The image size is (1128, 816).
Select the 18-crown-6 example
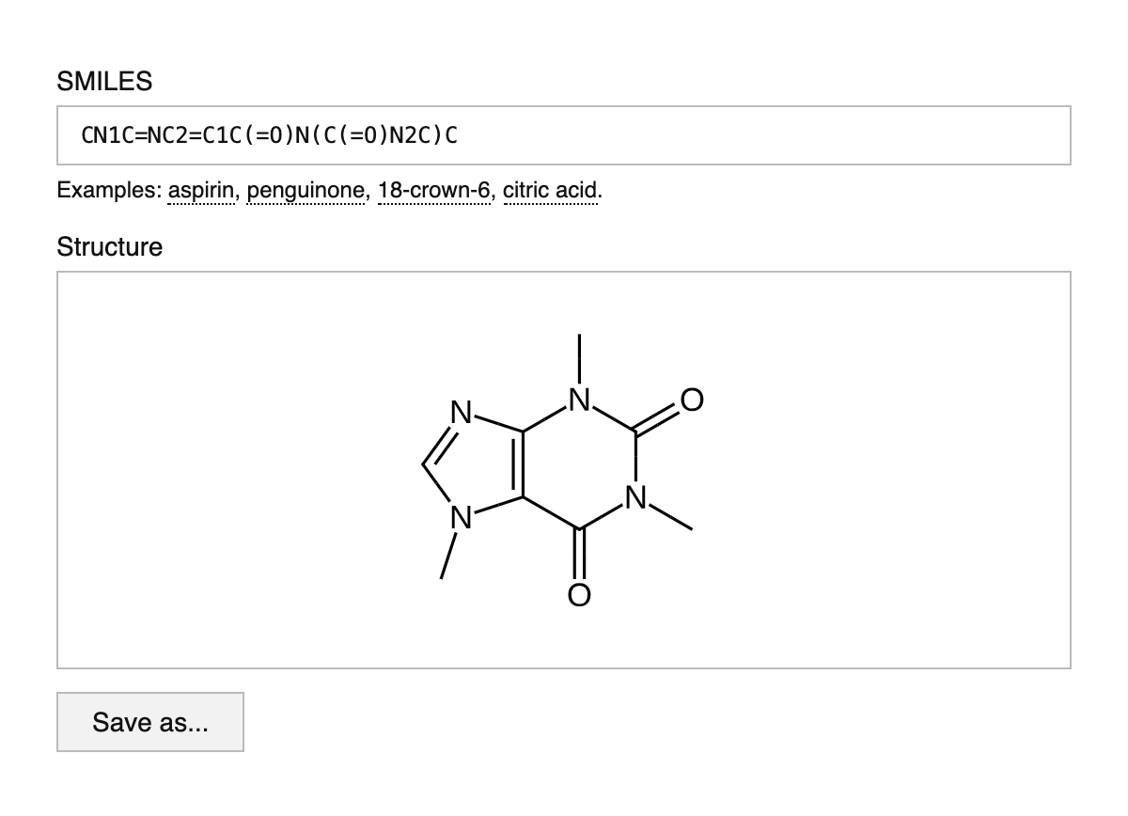point(434,191)
